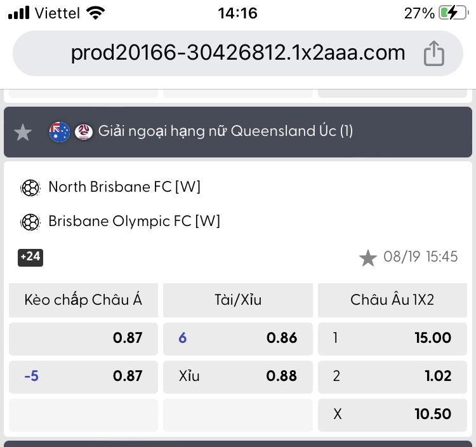476x447 pixels.
Task: Collapse the Giải ngoại hạng nữ Queensland header
Action: click(x=238, y=132)
